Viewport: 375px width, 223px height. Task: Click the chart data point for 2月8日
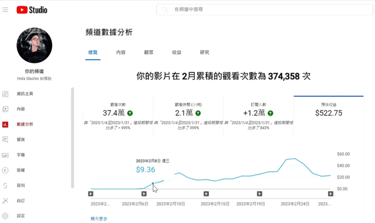coord(153,184)
